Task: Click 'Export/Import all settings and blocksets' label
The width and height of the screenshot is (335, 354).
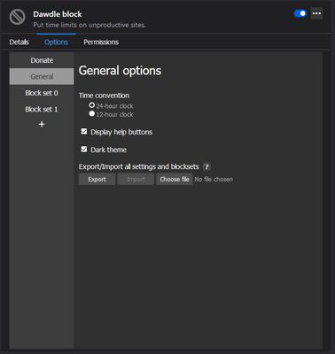Action: 138,166
